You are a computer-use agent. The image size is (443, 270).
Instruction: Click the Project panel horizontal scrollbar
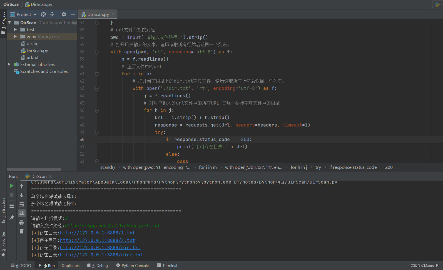coord(34,169)
